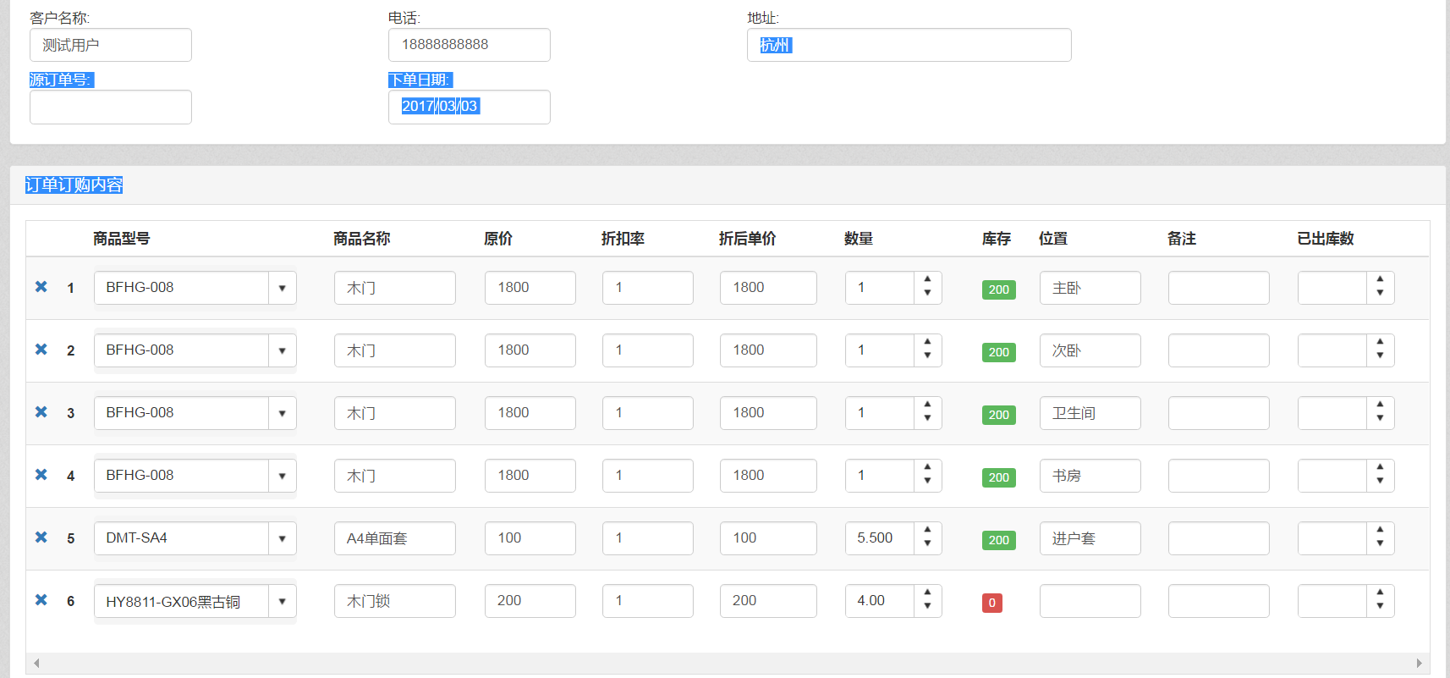Focus the empty 源订单号 field
1450x678 pixels.
point(111,107)
